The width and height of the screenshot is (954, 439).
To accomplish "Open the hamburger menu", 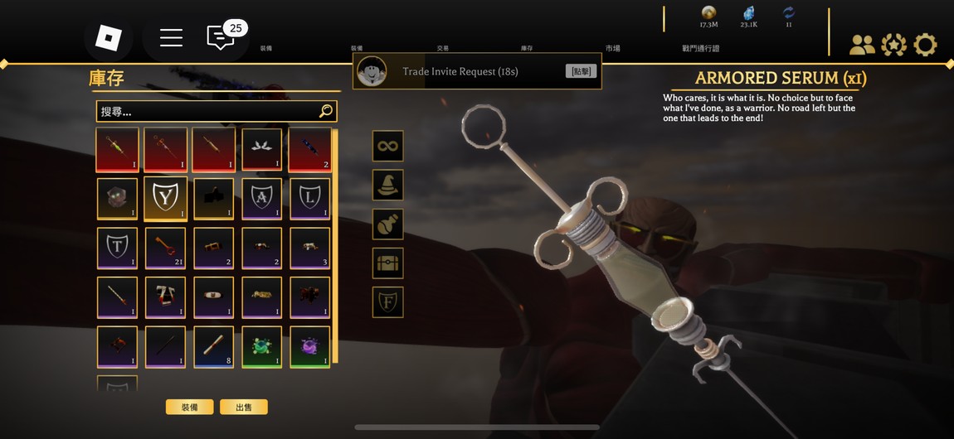I will 171,37.
